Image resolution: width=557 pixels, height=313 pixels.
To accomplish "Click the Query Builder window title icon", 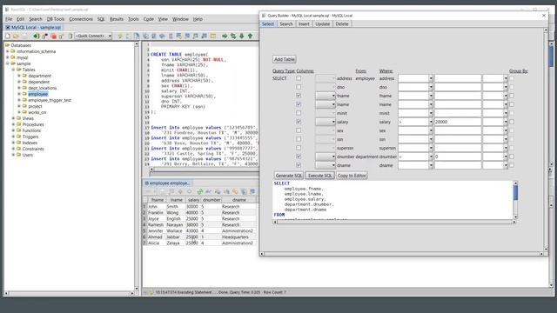I will click(264, 16).
